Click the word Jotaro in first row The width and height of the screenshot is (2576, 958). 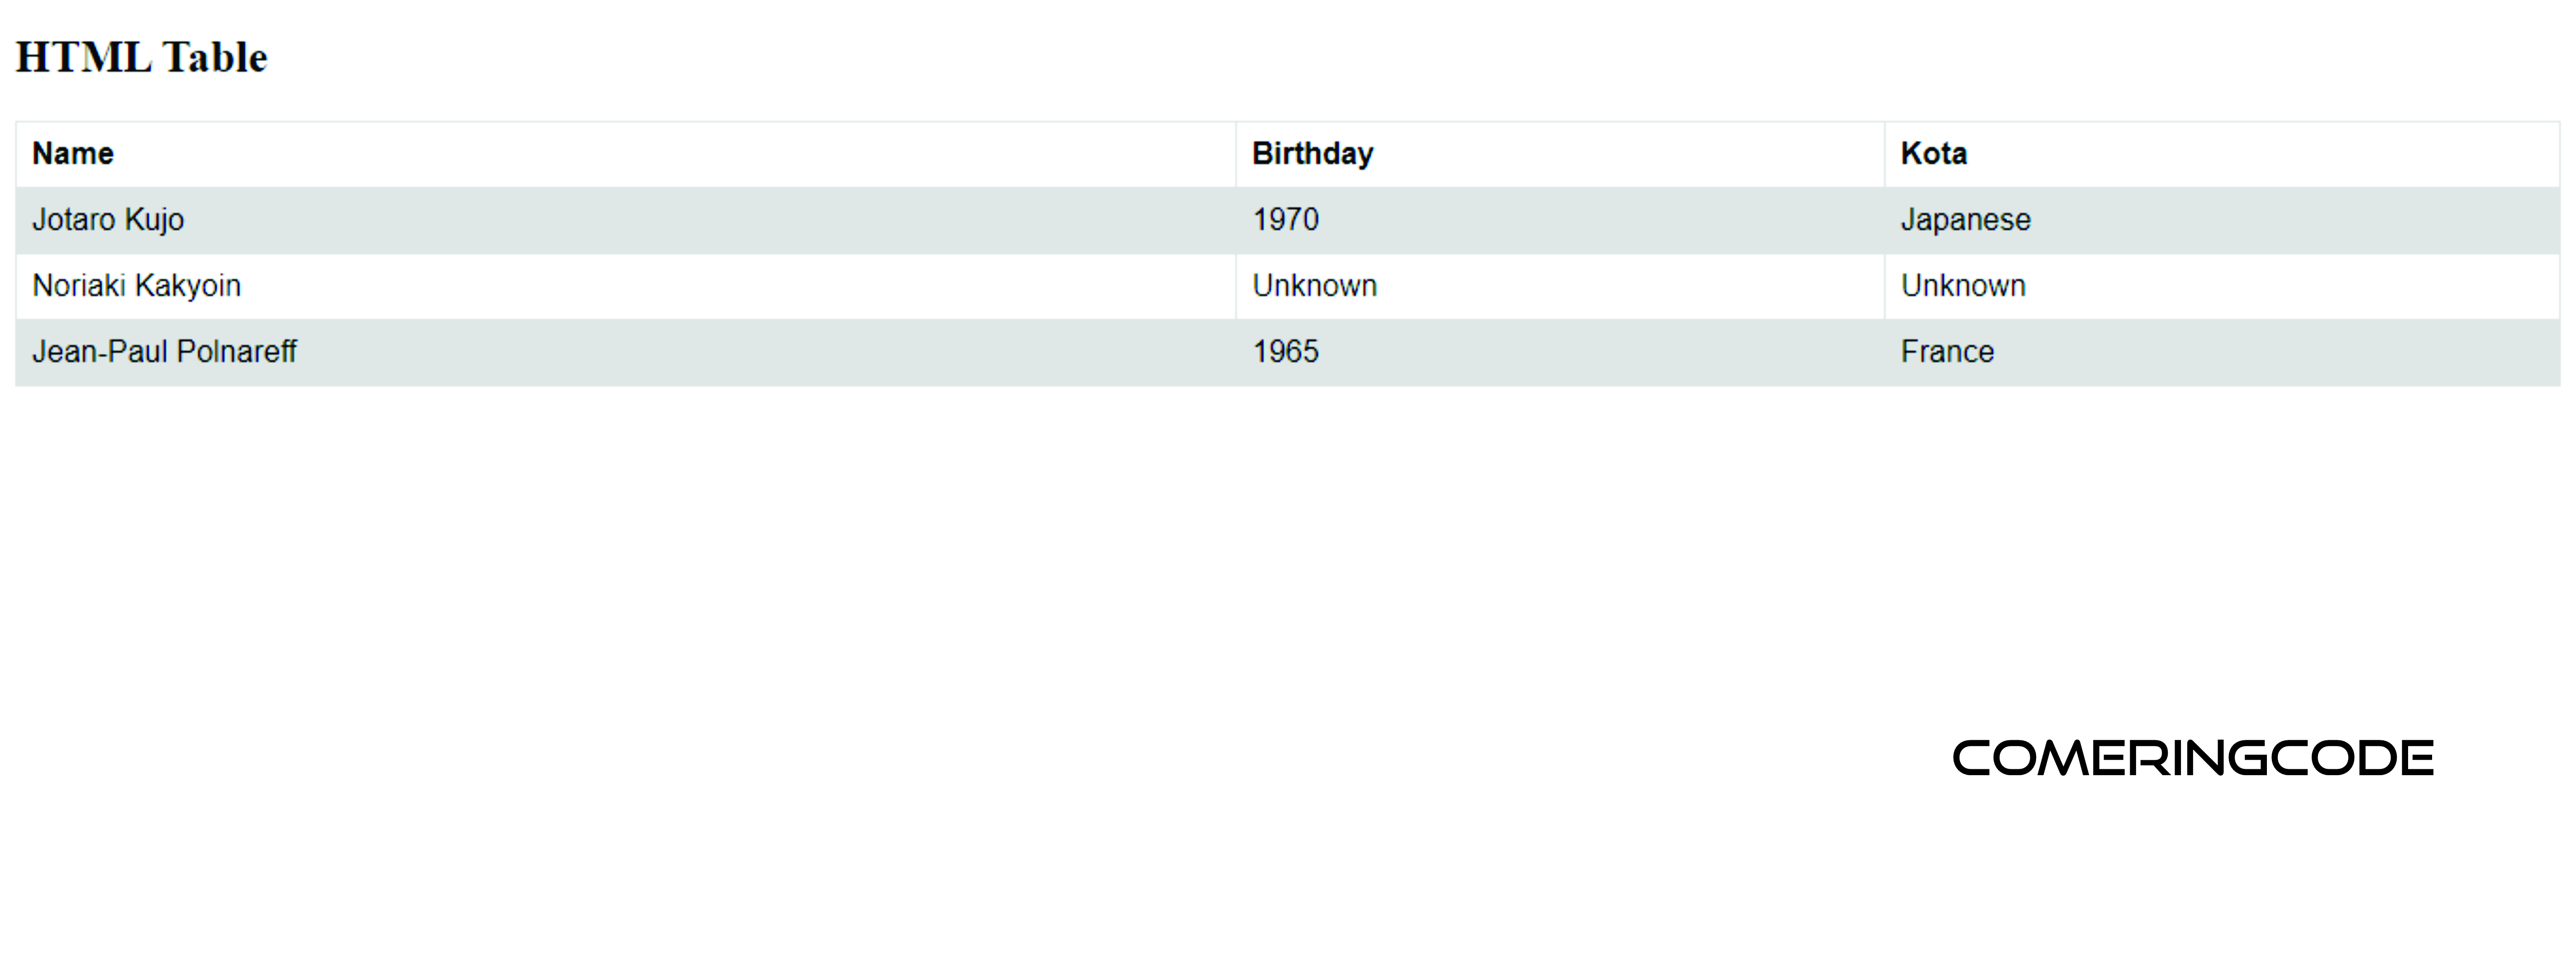(x=74, y=220)
